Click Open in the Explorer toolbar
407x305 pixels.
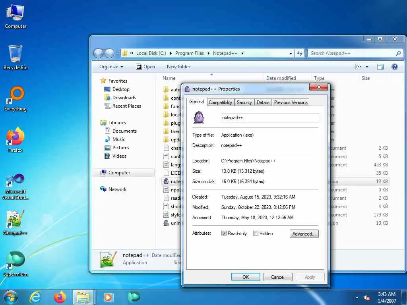click(145, 67)
